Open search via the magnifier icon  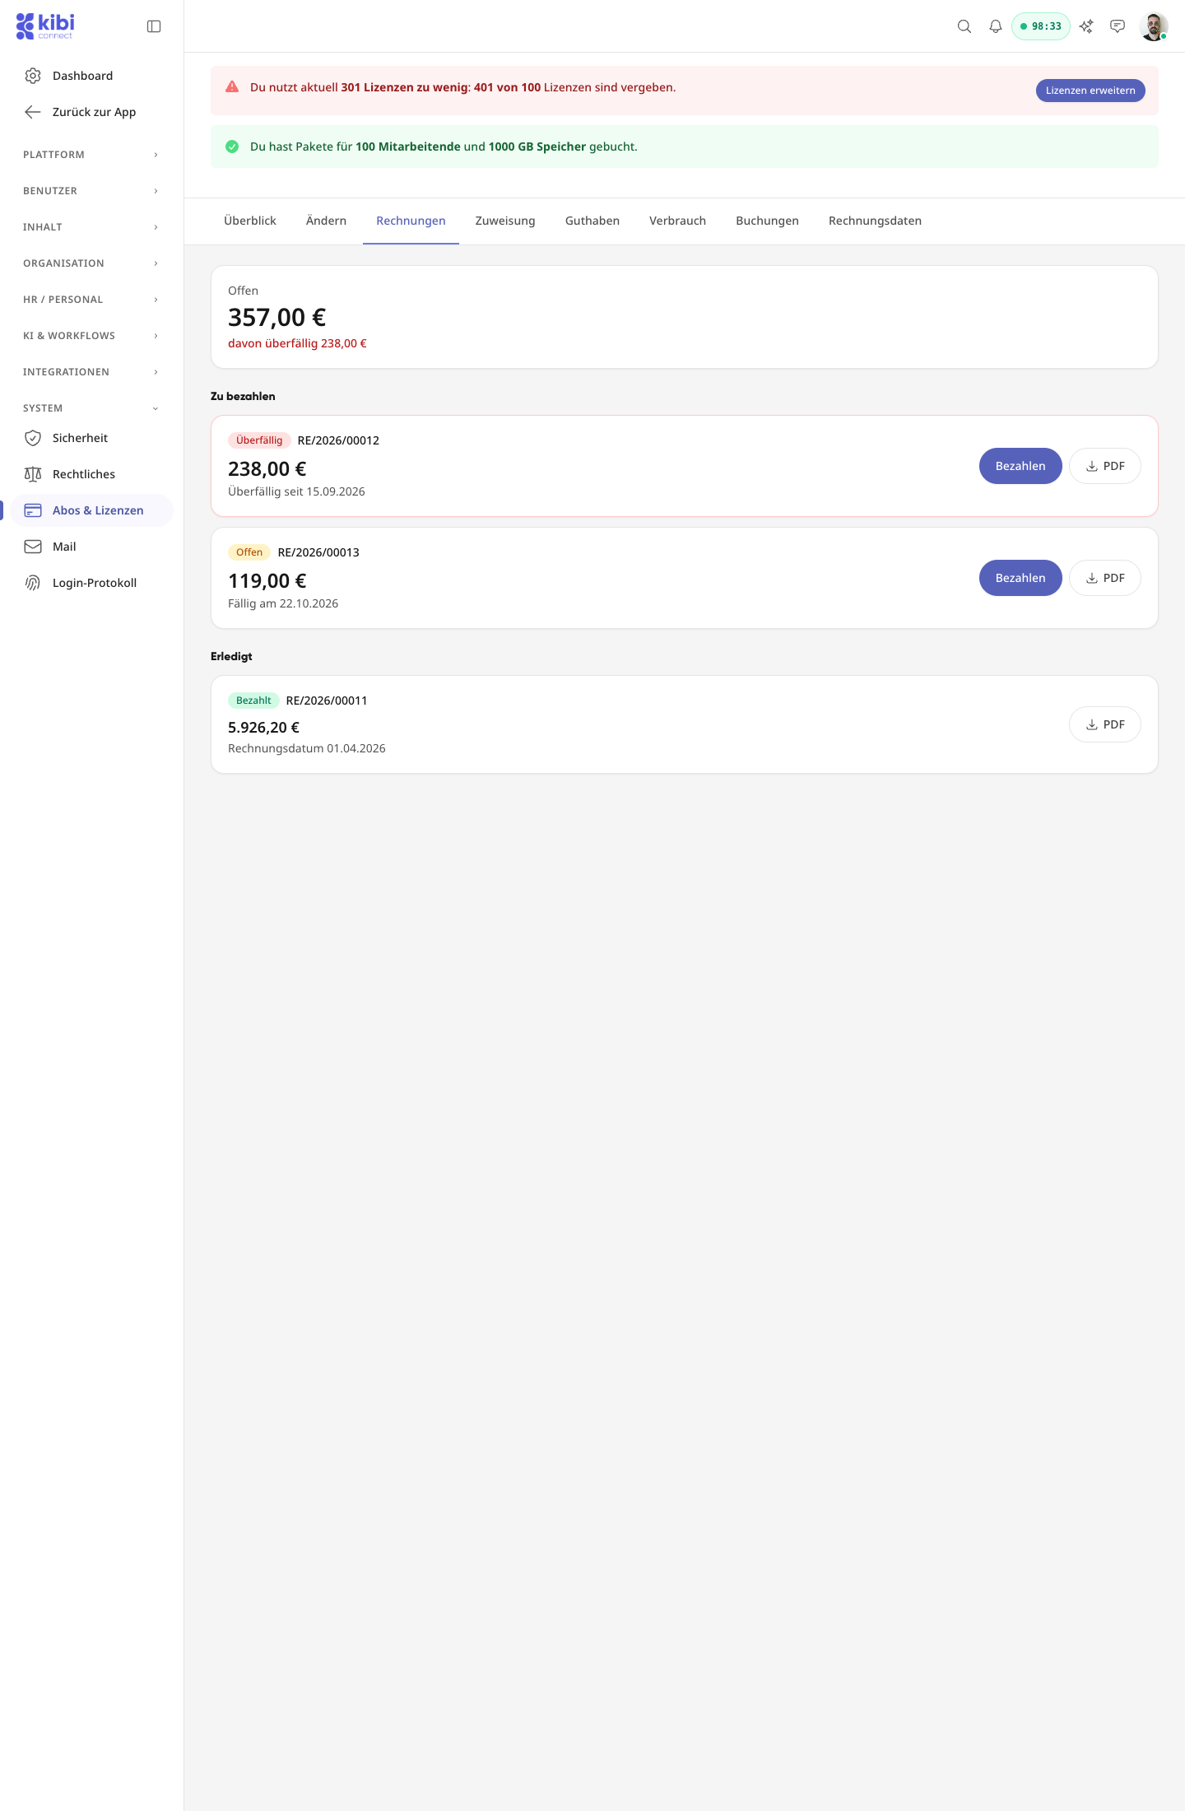coord(964,26)
